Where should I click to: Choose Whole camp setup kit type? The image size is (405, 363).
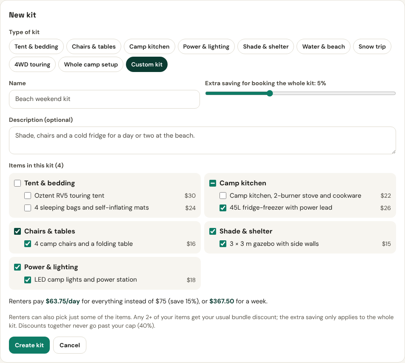pyautogui.click(x=91, y=64)
